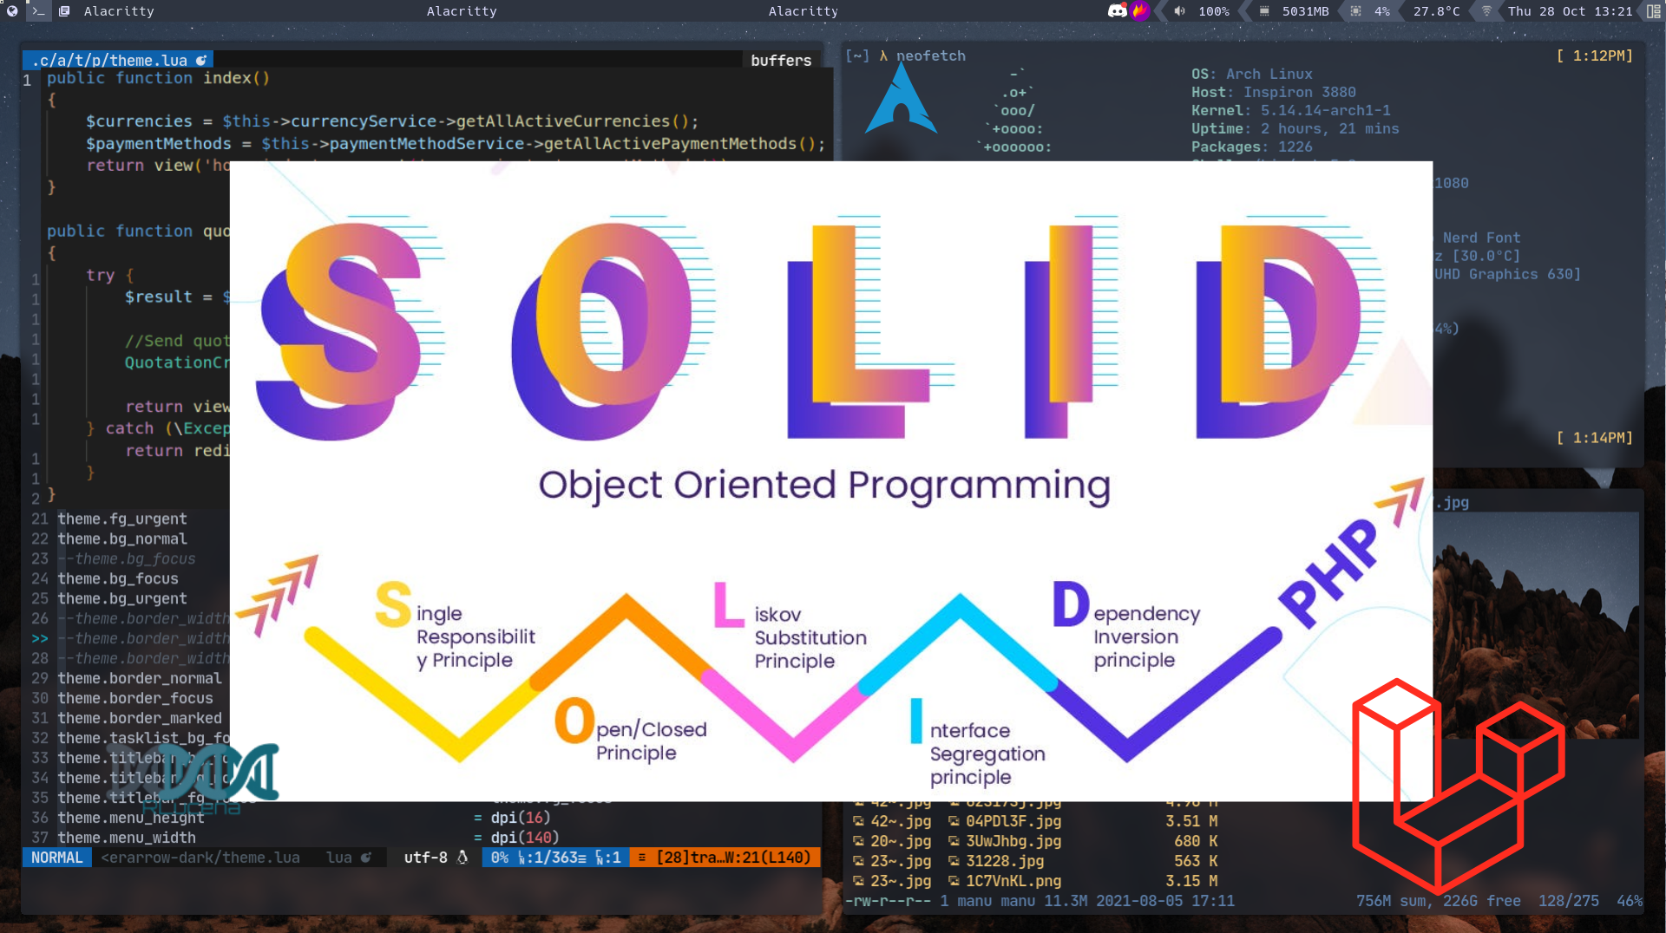1666x933 pixels.
Task: Click the 128/275 position counter
Action: click(1568, 901)
